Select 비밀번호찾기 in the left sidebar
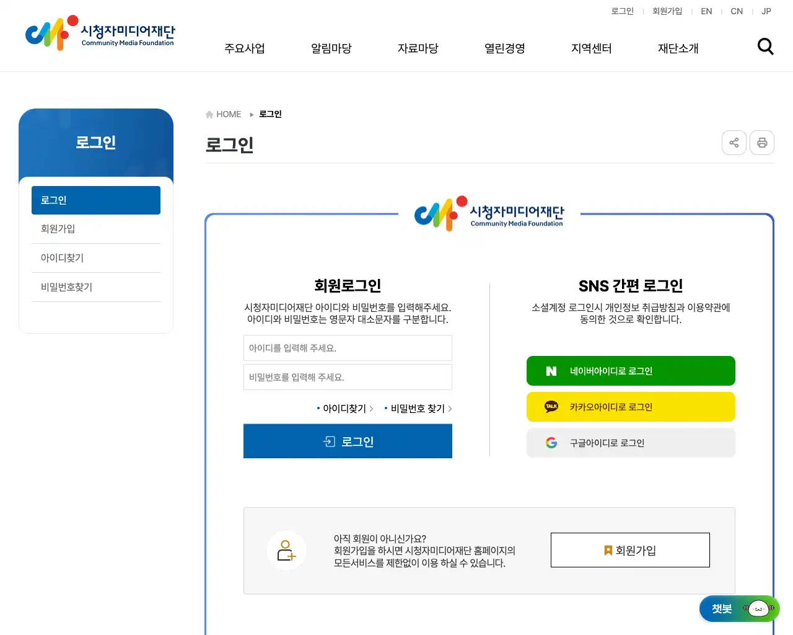 [x=96, y=287]
